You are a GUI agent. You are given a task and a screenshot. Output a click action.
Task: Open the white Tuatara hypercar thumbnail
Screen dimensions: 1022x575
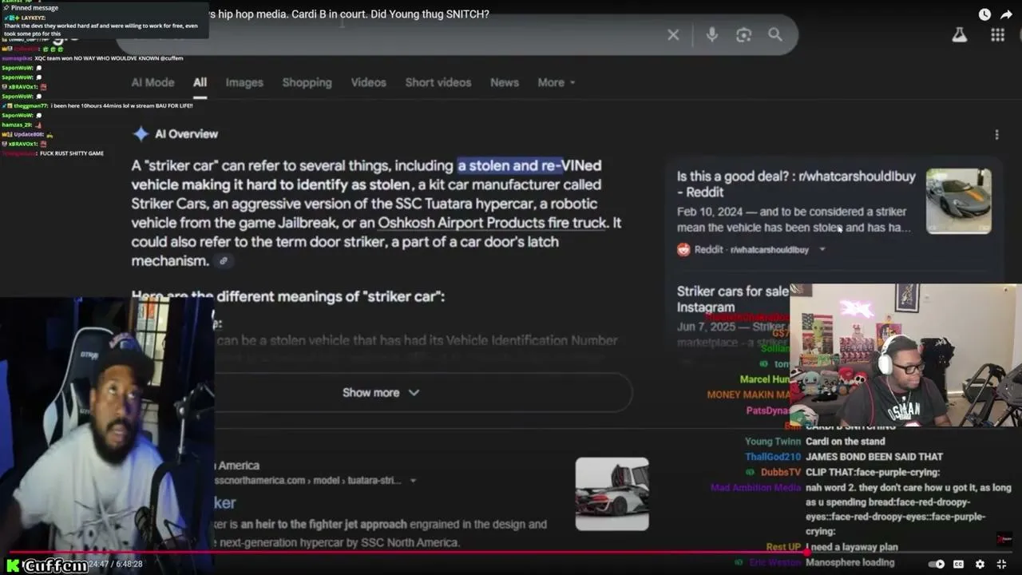612,494
